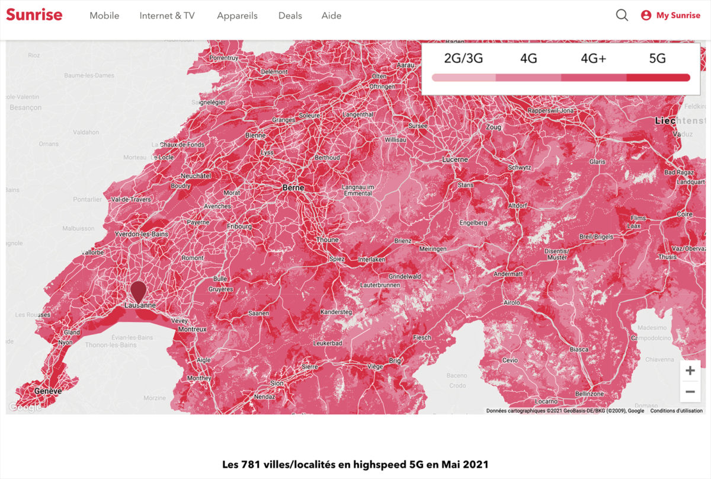Viewport: 711px width, 479px height.
Task: Click Berne on the map
Action: coord(293,187)
